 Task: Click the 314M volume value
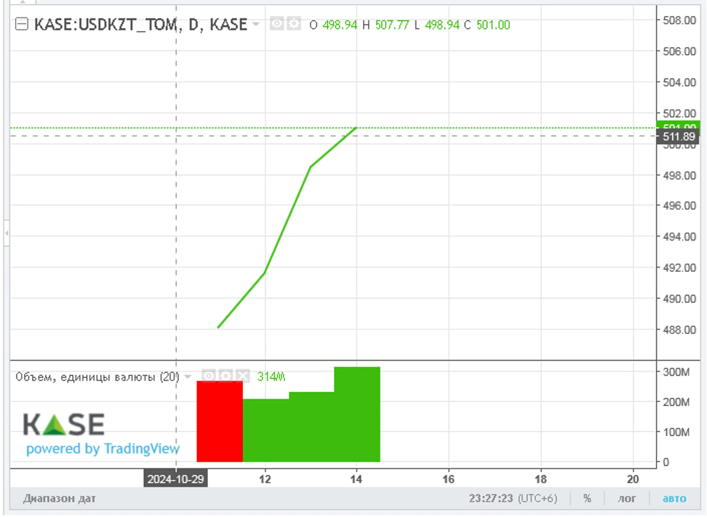tap(271, 377)
